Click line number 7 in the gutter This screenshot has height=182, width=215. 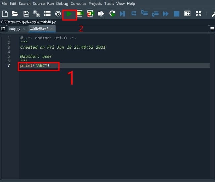click(9, 65)
